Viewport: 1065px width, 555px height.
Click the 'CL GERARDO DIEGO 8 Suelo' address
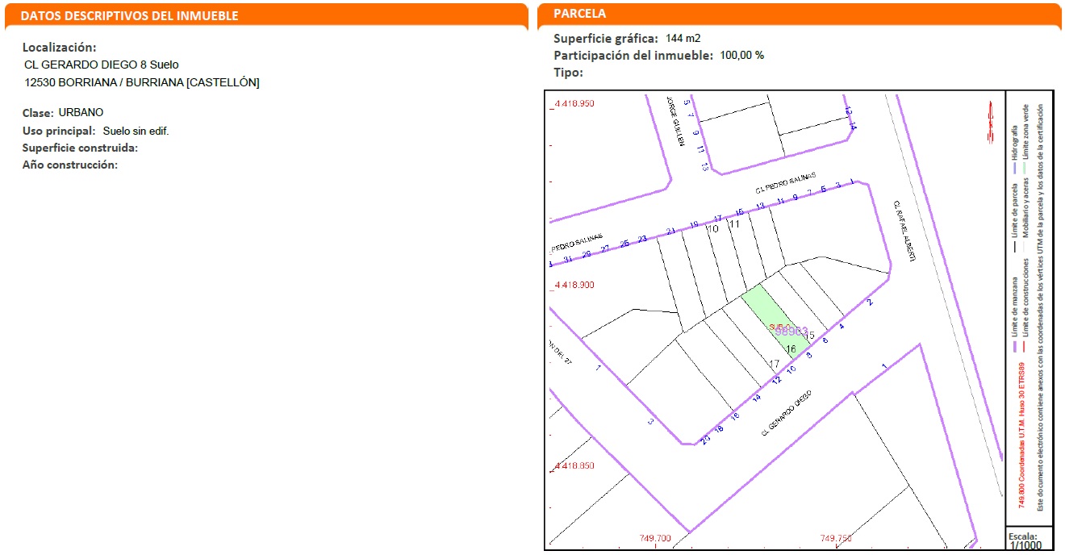coord(102,65)
